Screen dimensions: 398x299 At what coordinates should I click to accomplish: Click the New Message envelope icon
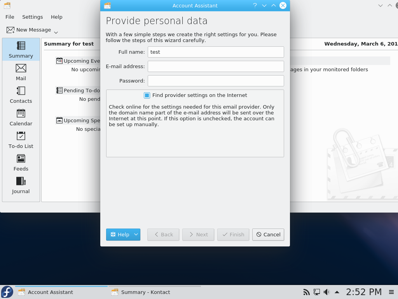point(10,30)
